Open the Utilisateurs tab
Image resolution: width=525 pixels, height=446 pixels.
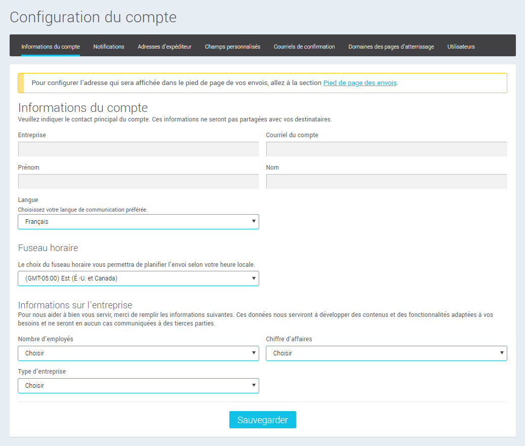[x=461, y=46]
